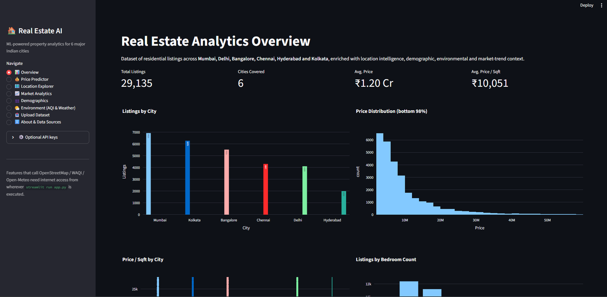The height and width of the screenshot is (297, 607).
Task: Click the Deploy button
Action: pyautogui.click(x=587, y=5)
